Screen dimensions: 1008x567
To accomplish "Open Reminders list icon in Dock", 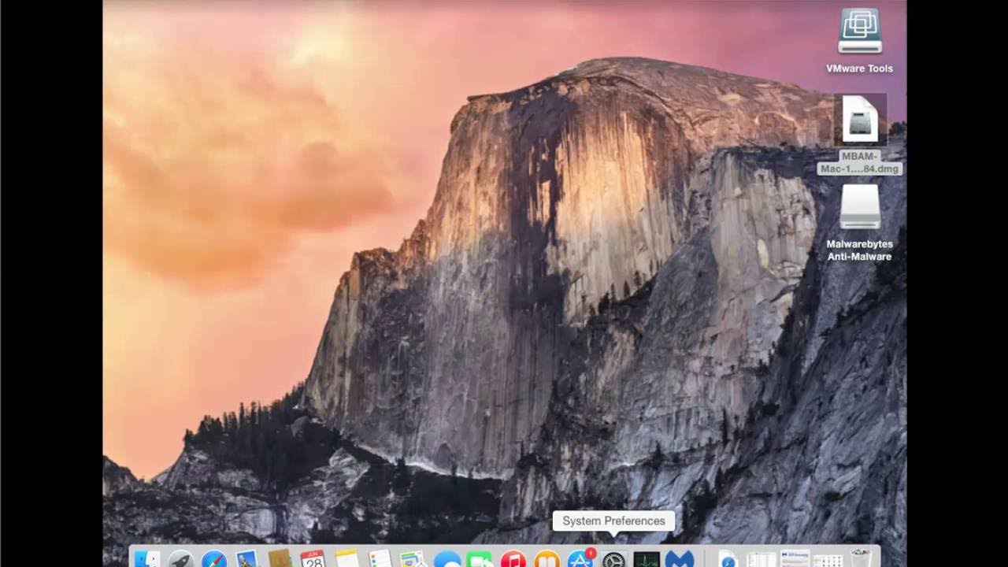I will click(380, 558).
